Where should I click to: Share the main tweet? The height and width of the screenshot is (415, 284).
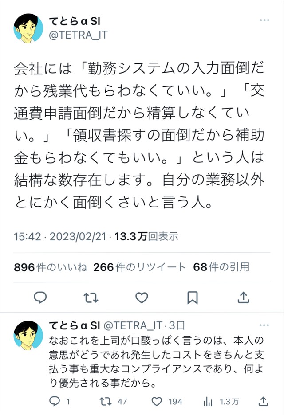pos(243,298)
